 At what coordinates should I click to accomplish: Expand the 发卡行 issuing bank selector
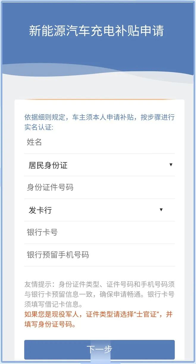pyautogui.click(x=95, y=210)
